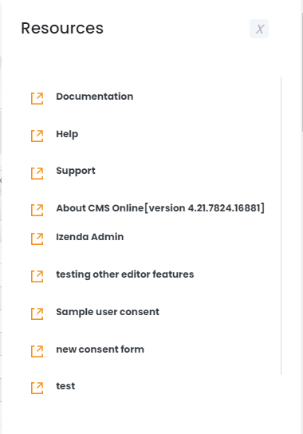Open the test resource link
This screenshot has height=434, width=303.
click(x=65, y=386)
